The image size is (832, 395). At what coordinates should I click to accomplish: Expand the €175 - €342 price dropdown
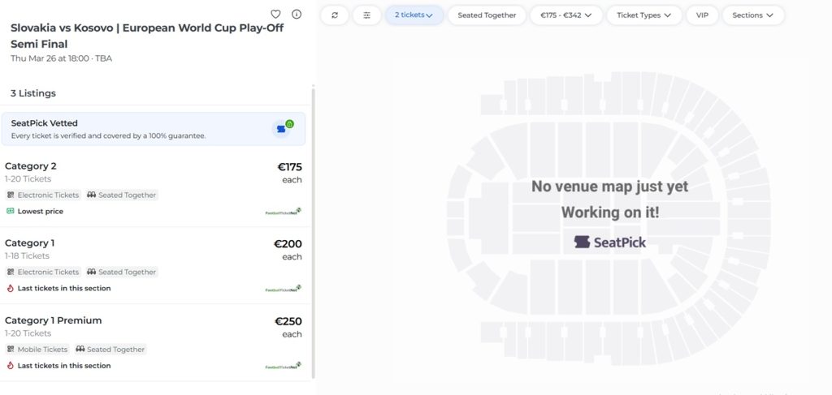(x=565, y=15)
